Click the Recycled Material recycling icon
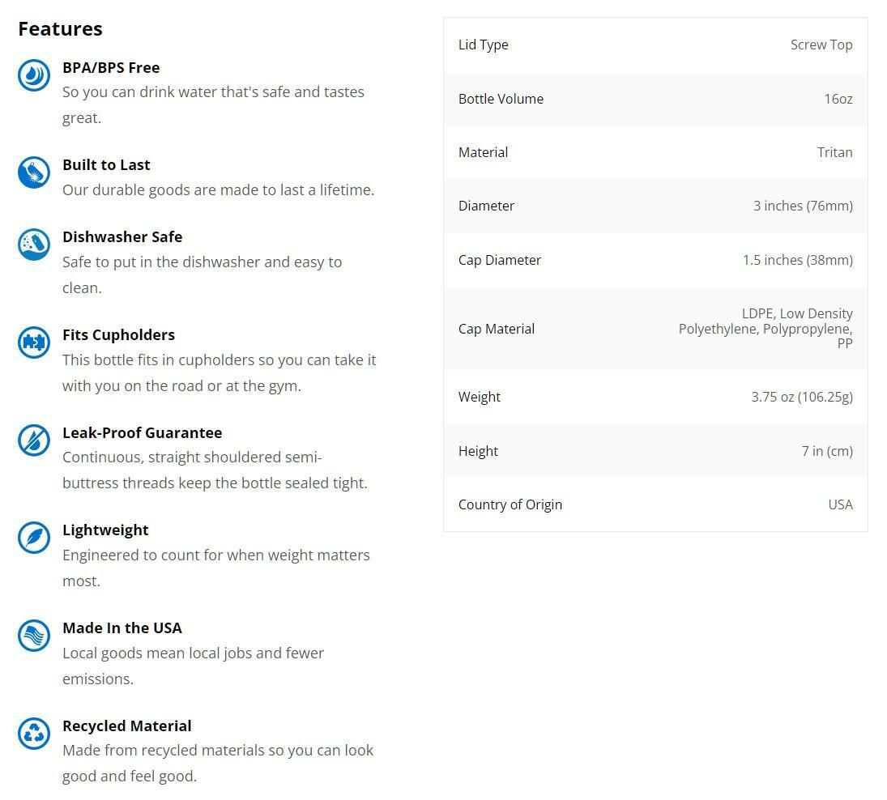This screenshot has height=800, width=887. tap(34, 734)
